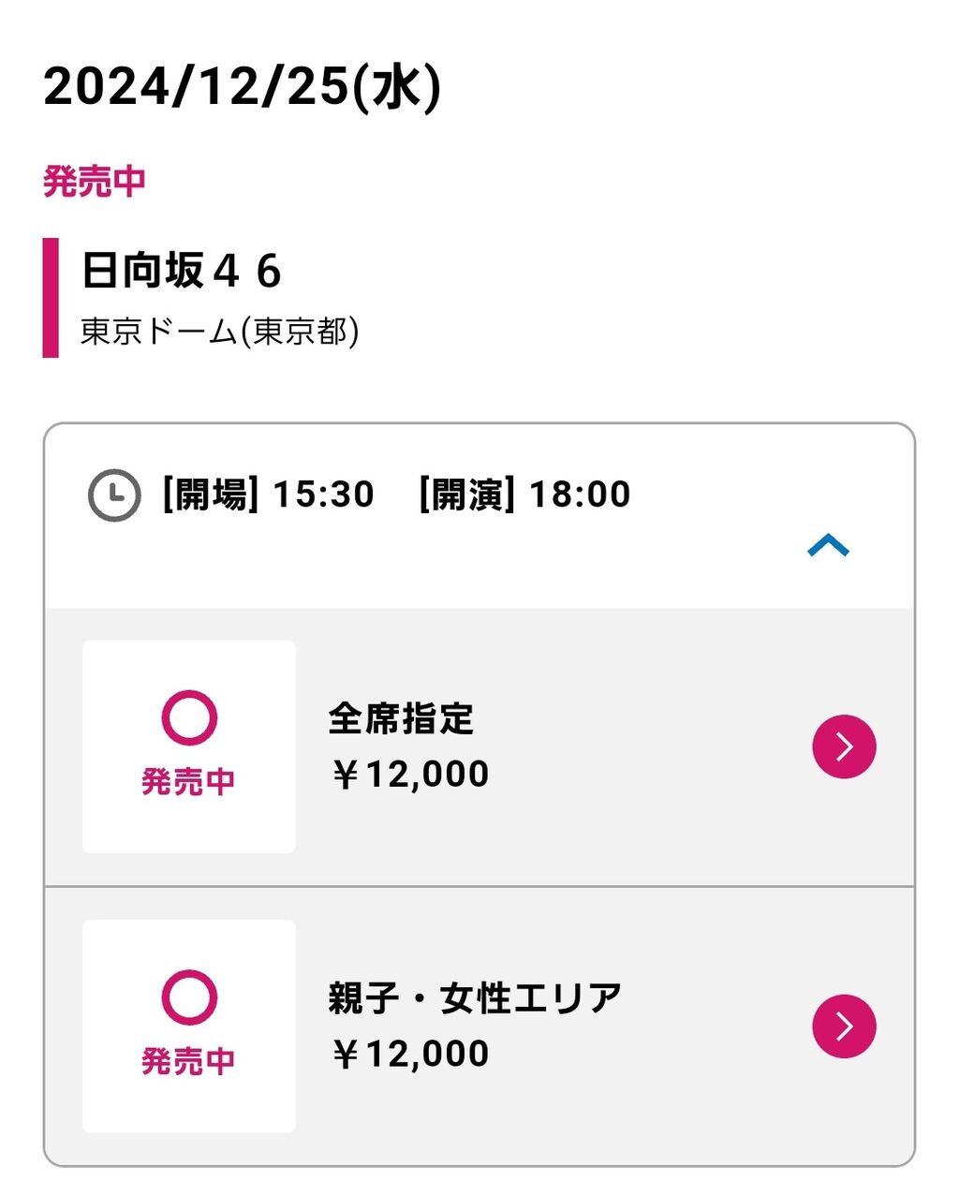Click the [開場] 15:30 doors-open time
This screenshot has height=1196, width=959.
pyautogui.click(x=268, y=494)
